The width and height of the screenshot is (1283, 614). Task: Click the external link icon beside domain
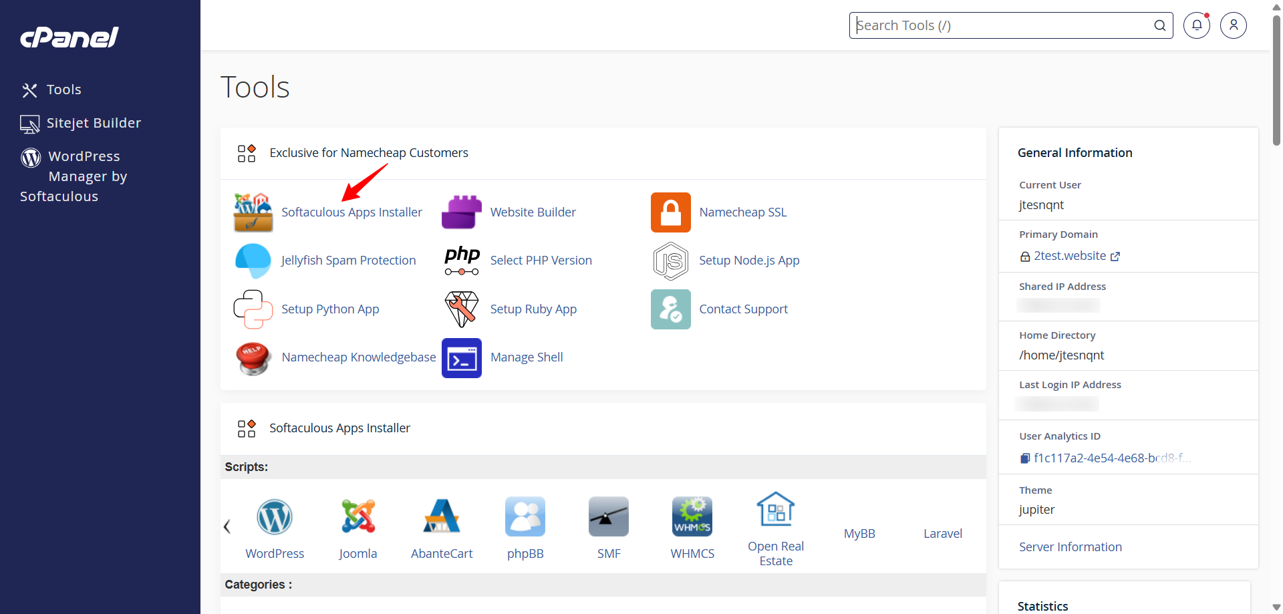pos(1115,257)
